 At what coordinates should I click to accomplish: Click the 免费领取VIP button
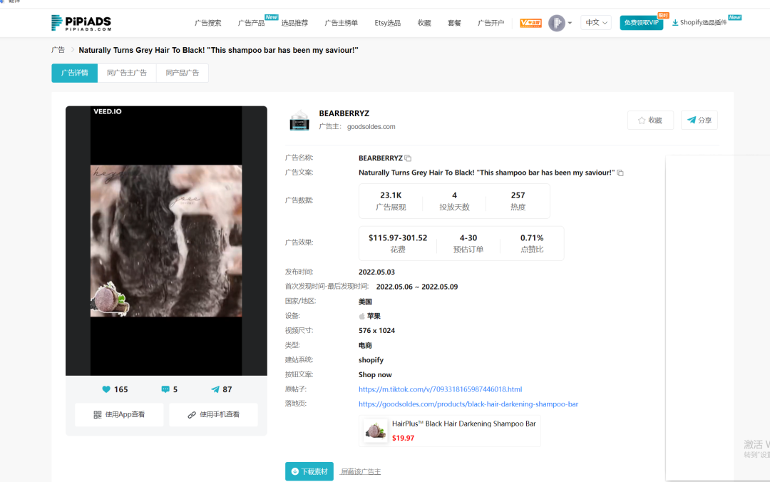point(642,23)
